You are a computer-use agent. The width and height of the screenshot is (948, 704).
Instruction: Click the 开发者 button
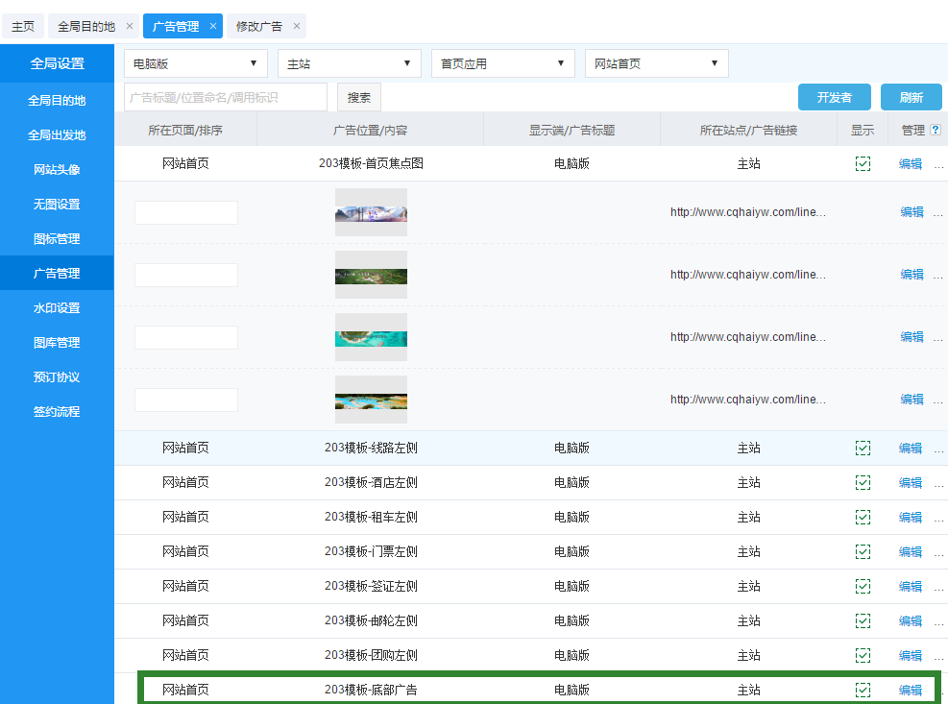(x=834, y=97)
